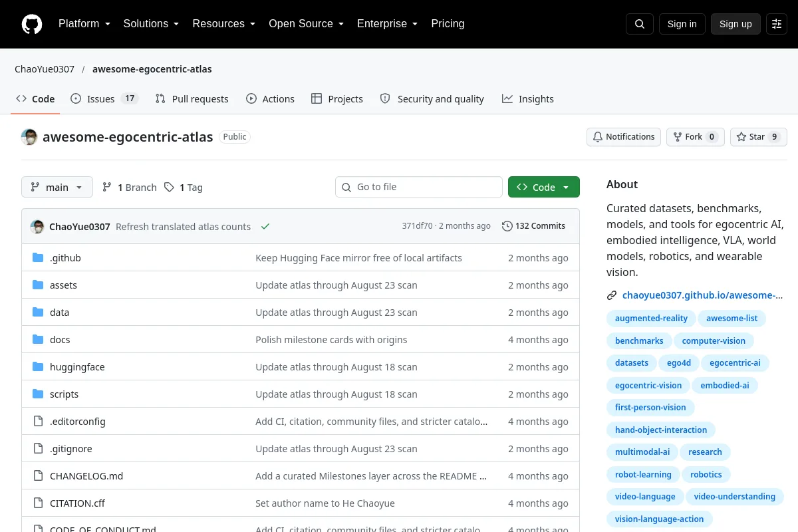Select the augmented-reality topic tag
798x532 pixels.
(x=651, y=319)
